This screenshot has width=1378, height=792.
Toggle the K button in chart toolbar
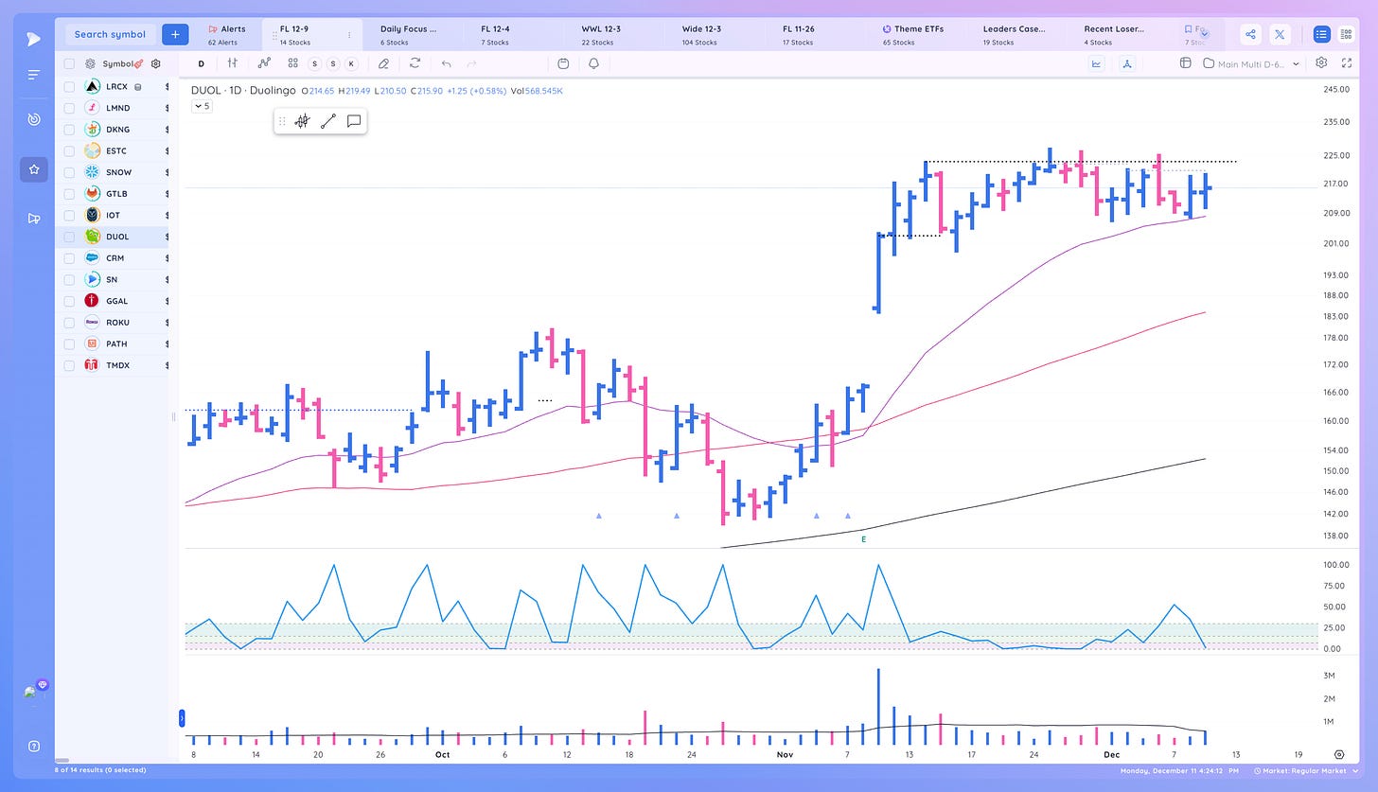351,63
